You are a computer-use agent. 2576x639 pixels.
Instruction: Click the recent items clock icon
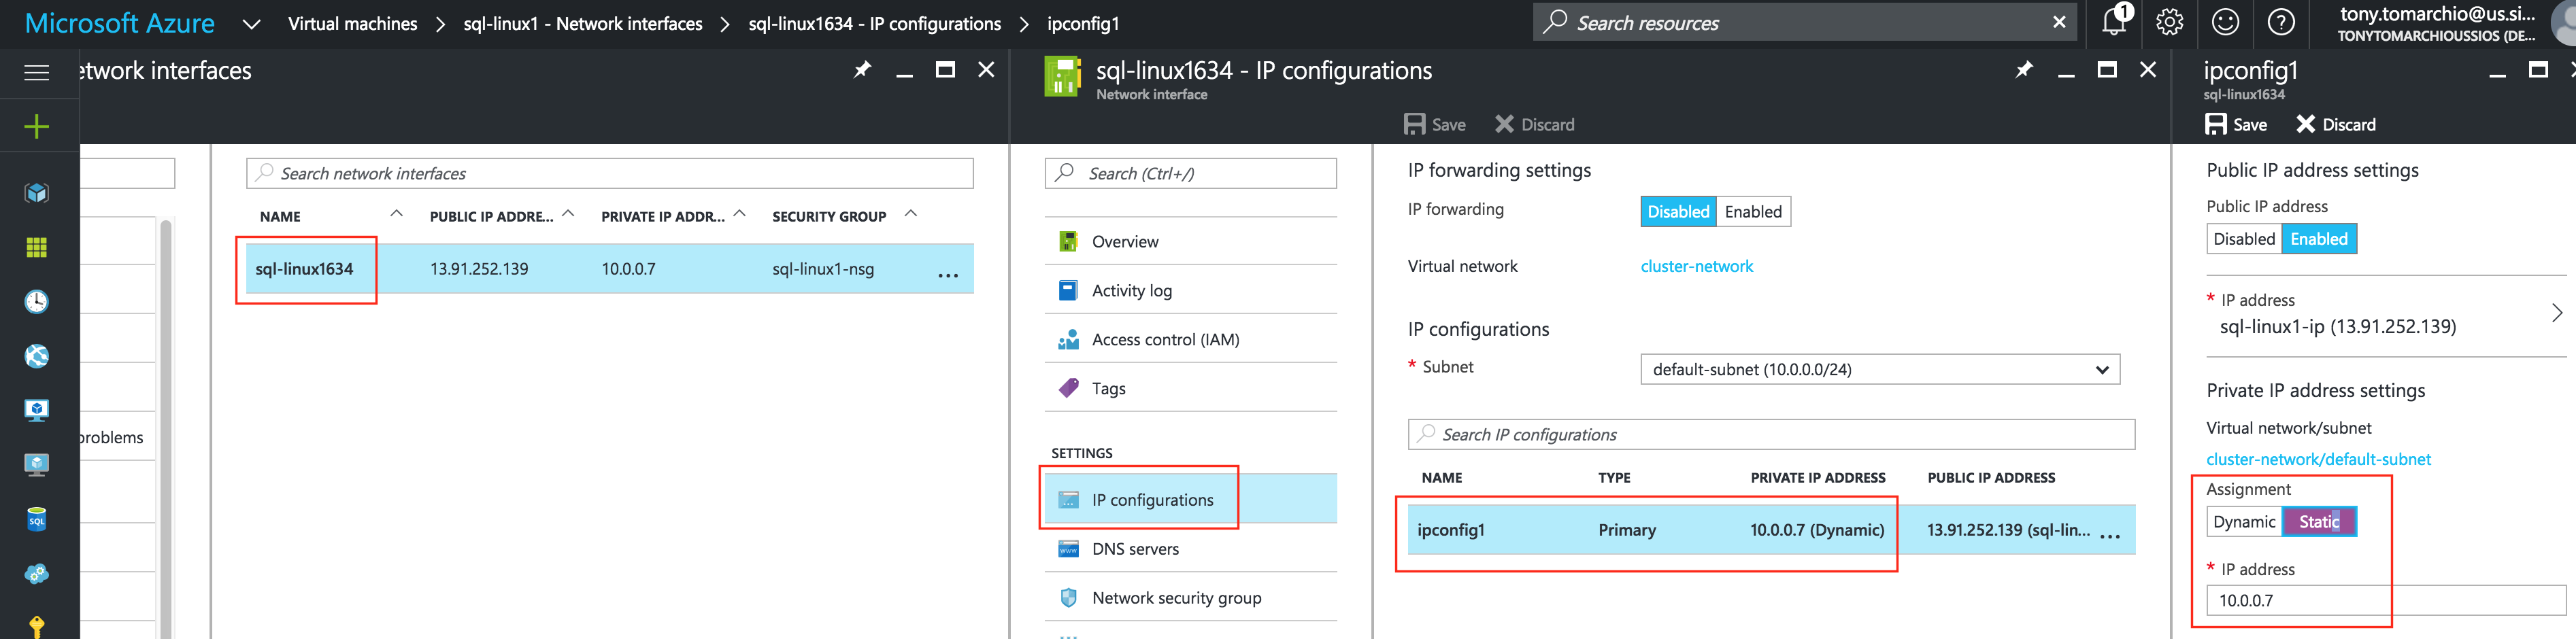(x=37, y=301)
